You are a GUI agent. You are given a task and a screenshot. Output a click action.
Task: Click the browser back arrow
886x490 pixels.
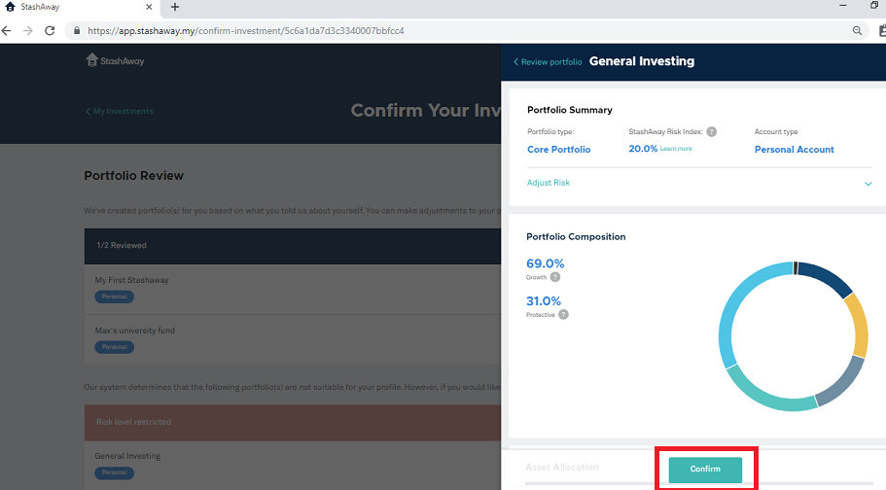point(6,31)
